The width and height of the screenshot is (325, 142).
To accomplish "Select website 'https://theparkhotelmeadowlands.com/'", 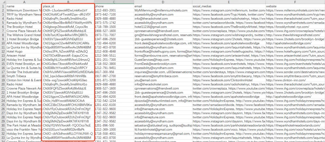I will (295, 125).
